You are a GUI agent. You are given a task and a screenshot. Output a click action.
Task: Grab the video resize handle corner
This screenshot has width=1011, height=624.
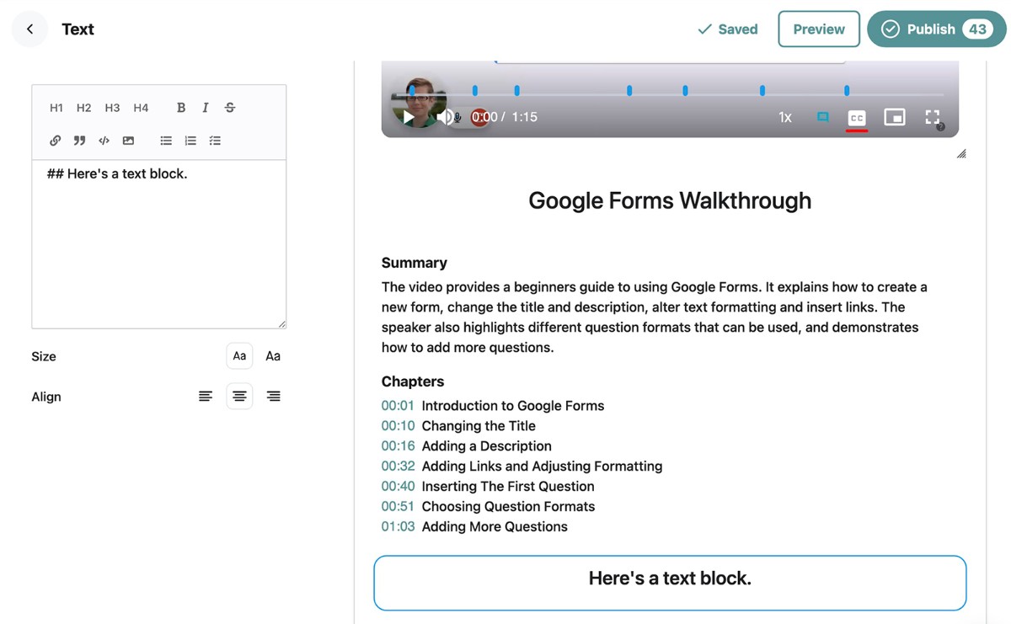click(961, 154)
